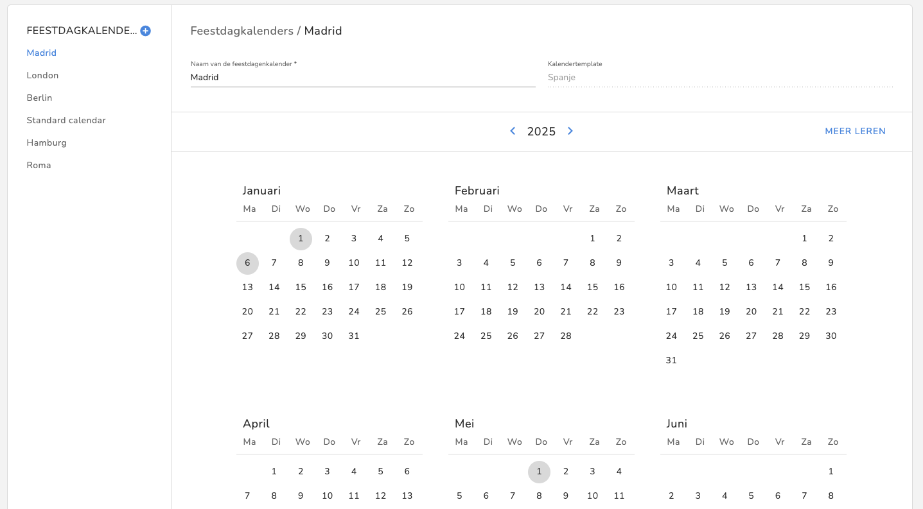This screenshot has height=509, width=923.
Task: Go back to Feestdagkalenders breadcrumb
Action: tap(242, 31)
